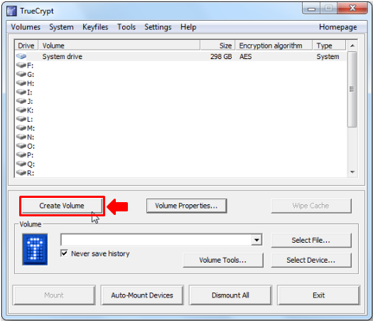This screenshot has width=373, height=321.
Task: Select drive I: icon in list
Action: tap(21, 92)
